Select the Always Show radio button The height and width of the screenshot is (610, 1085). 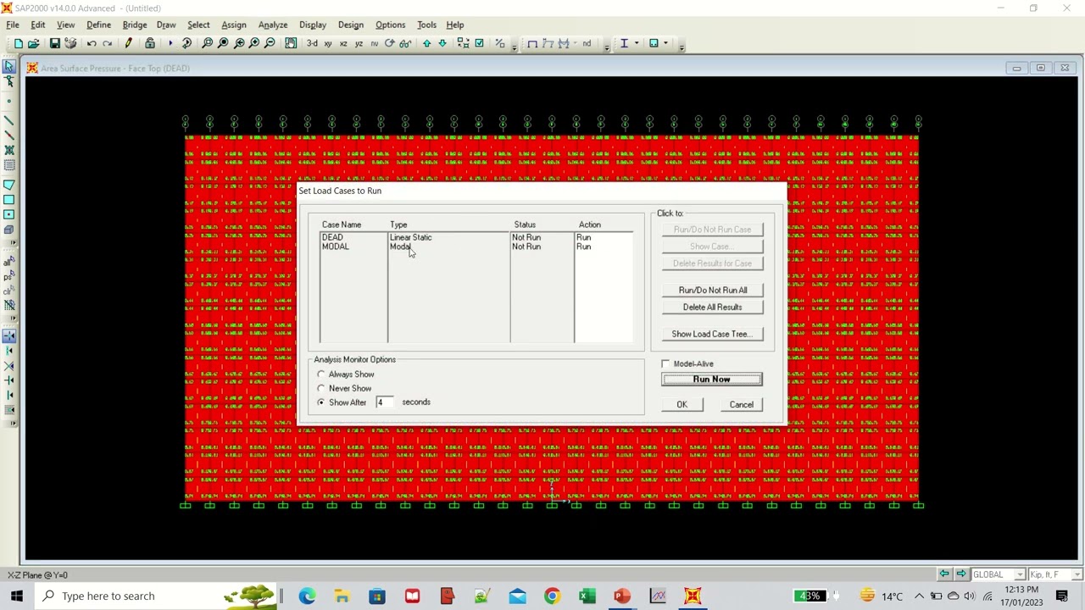coord(321,374)
